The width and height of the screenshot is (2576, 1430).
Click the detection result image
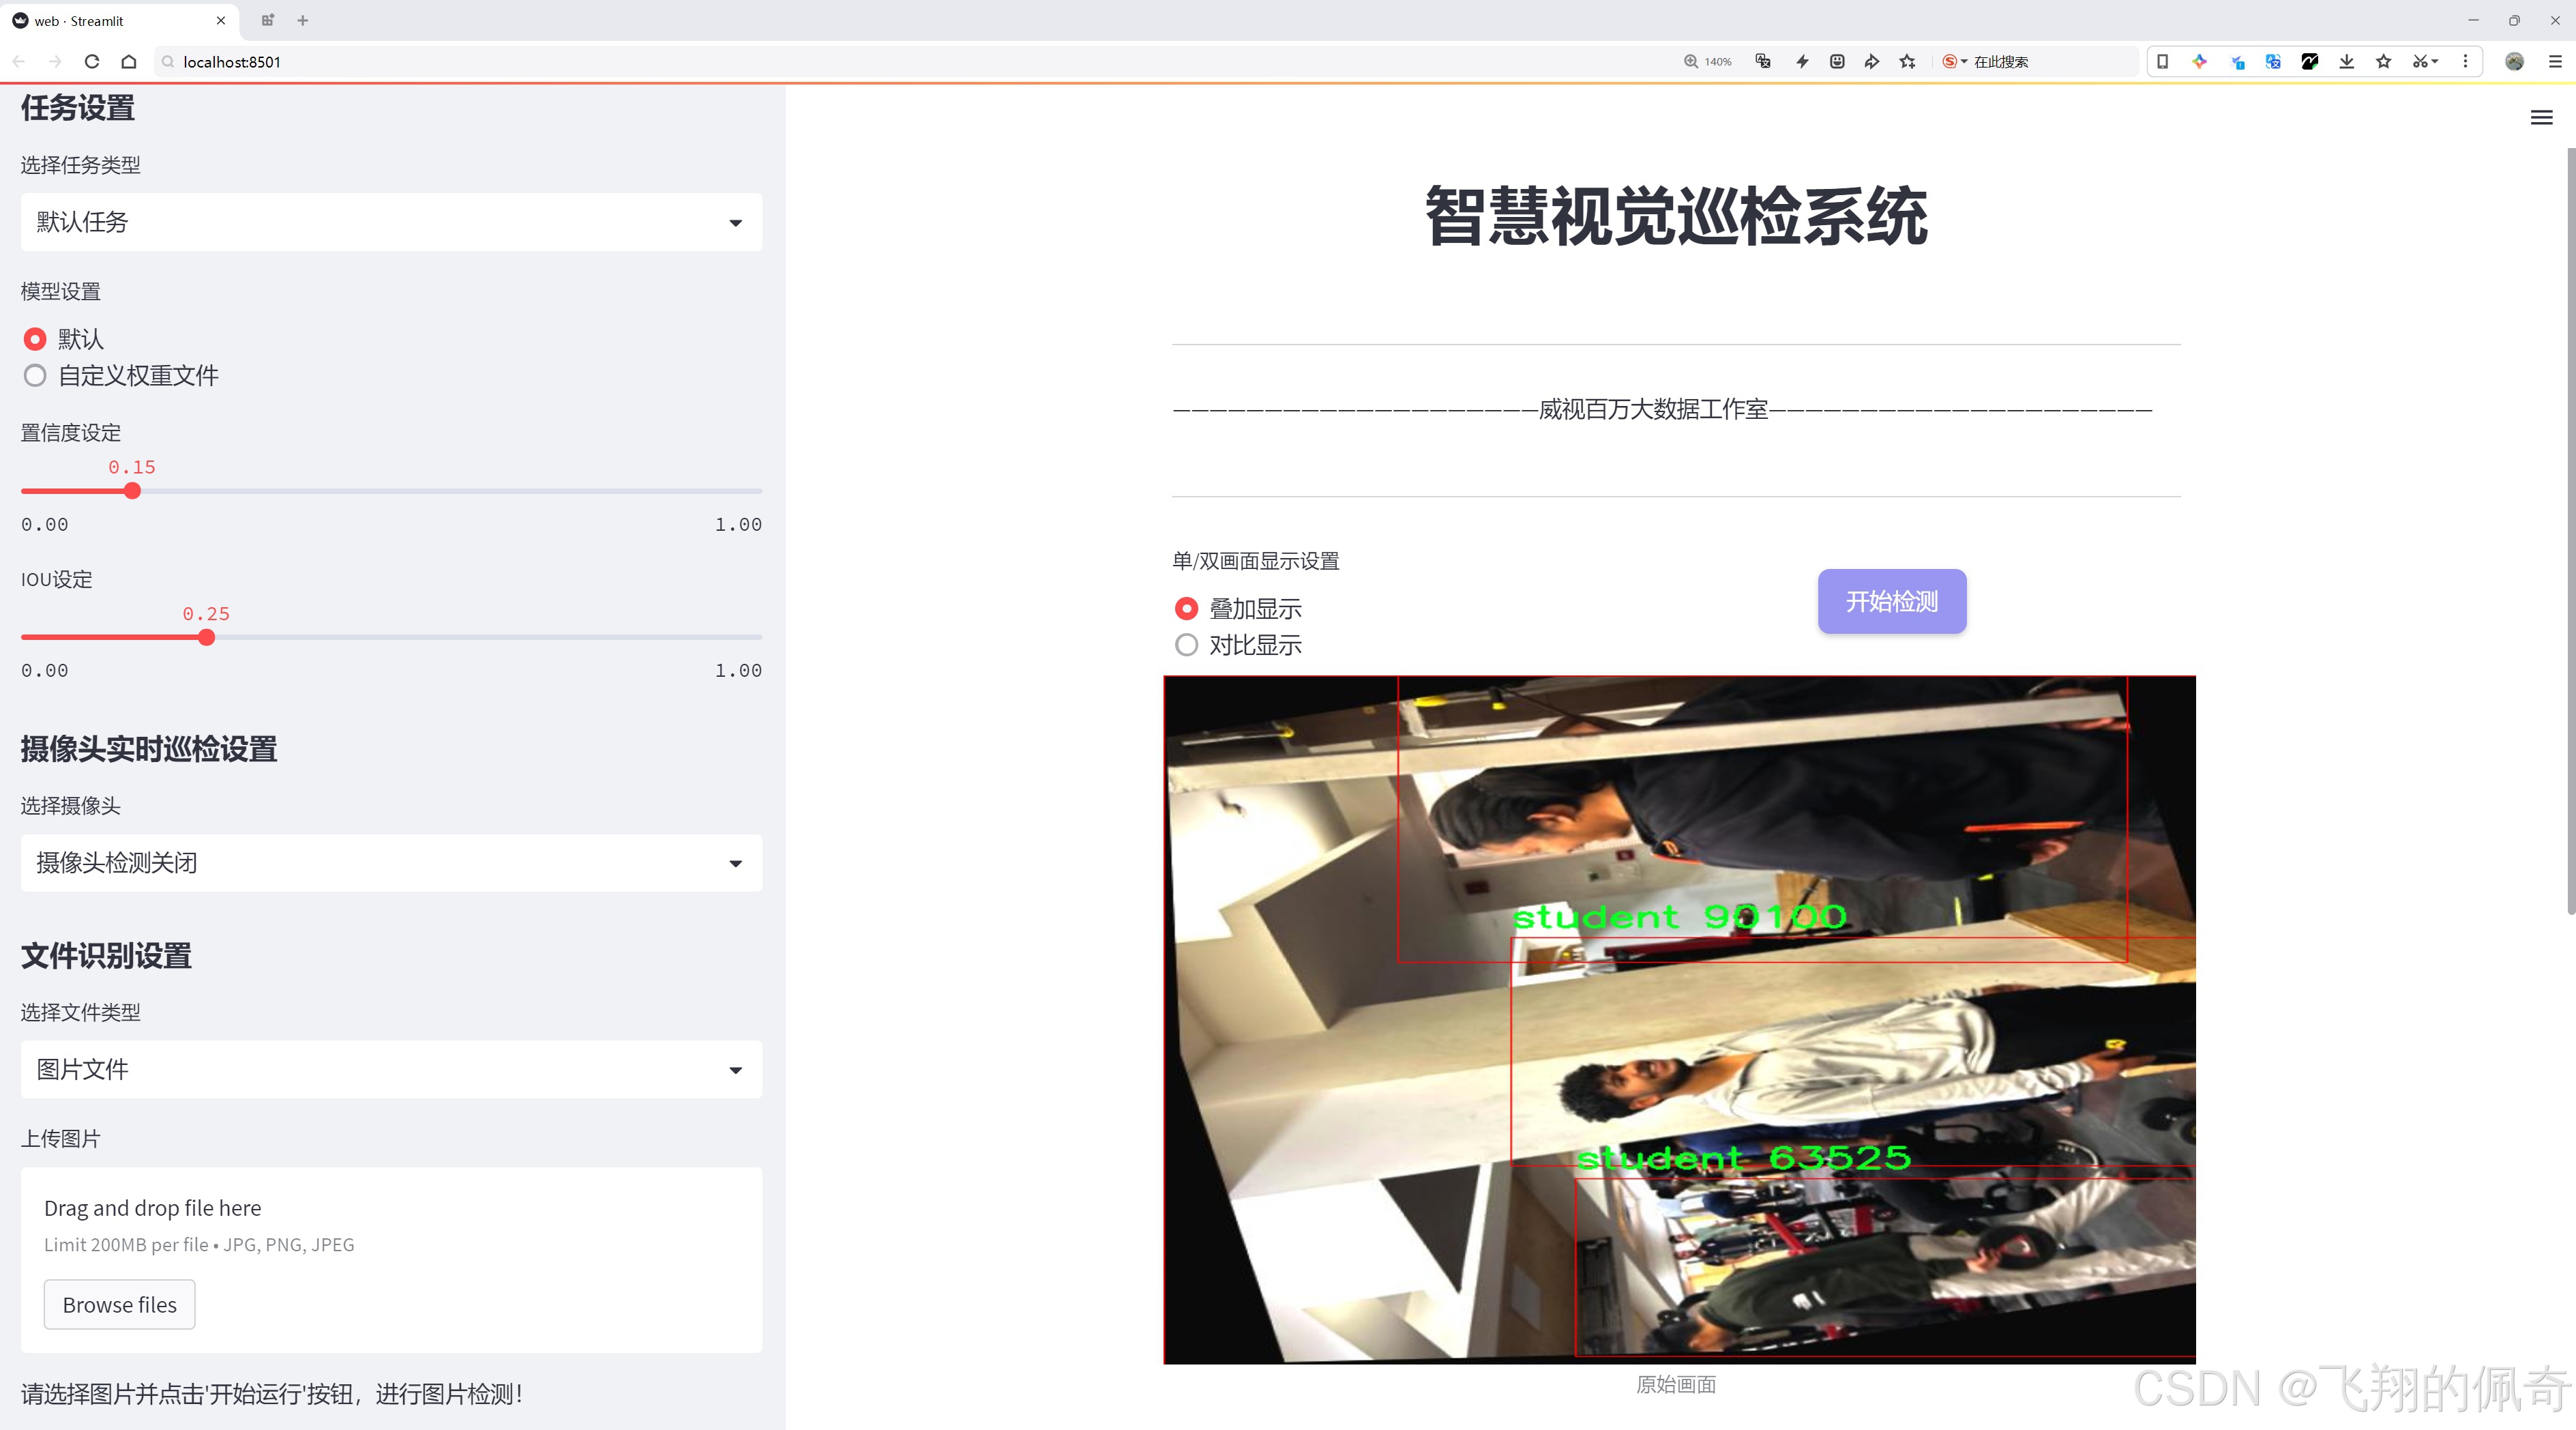tap(1679, 1019)
